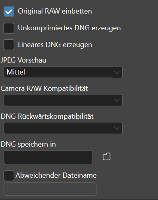Click the Abweichender Dateiname label text
Screen dimensions: 158x200
[x=56, y=175]
